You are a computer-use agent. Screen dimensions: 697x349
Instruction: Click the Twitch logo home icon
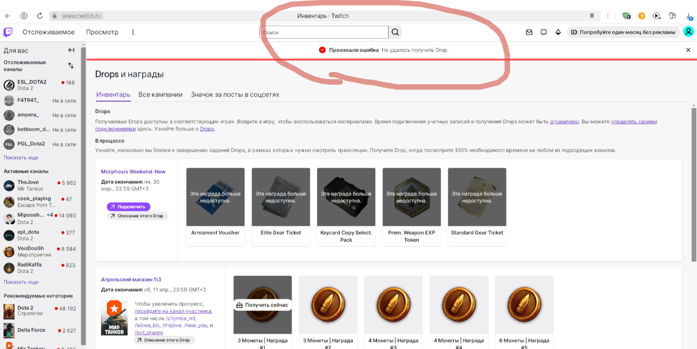point(8,32)
